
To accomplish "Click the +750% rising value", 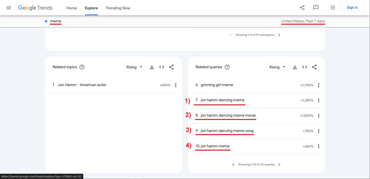I will click(308, 131).
